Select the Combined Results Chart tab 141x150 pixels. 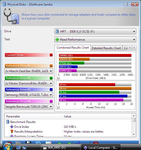click(73, 48)
